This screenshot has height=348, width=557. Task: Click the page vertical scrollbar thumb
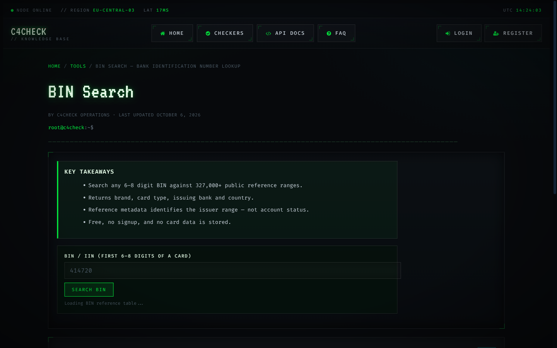coord(555,97)
